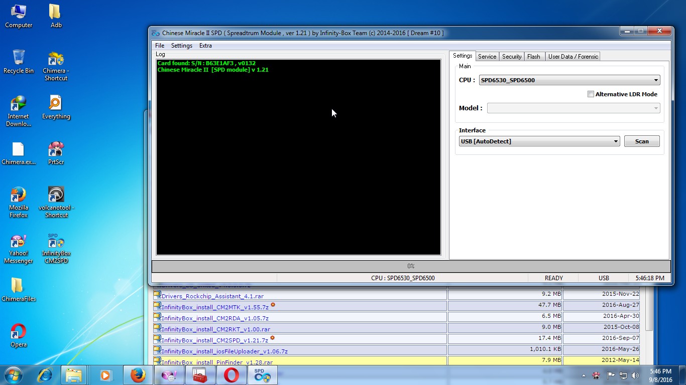The image size is (686, 385).
Task: Download InfinityBox_install_CM2SPD_v1.21.7z
Action: pyautogui.click(x=214, y=340)
